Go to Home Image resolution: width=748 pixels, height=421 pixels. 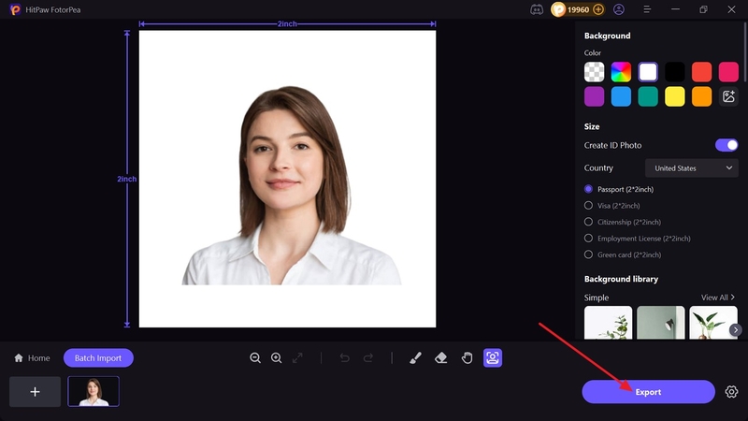pos(32,358)
